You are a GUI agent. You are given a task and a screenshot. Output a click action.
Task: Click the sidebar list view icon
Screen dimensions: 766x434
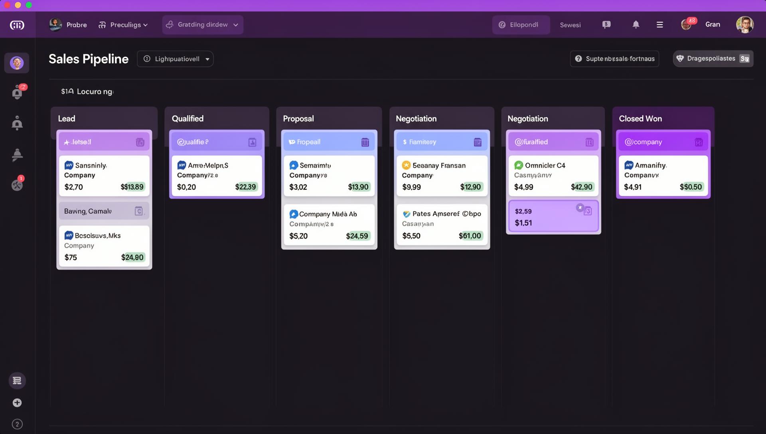(x=17, y=381)
